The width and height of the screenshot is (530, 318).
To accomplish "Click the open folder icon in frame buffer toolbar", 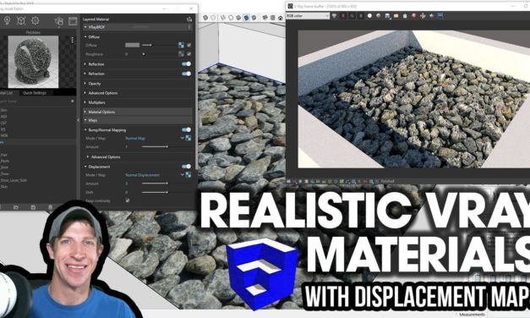I will (396, 15).
